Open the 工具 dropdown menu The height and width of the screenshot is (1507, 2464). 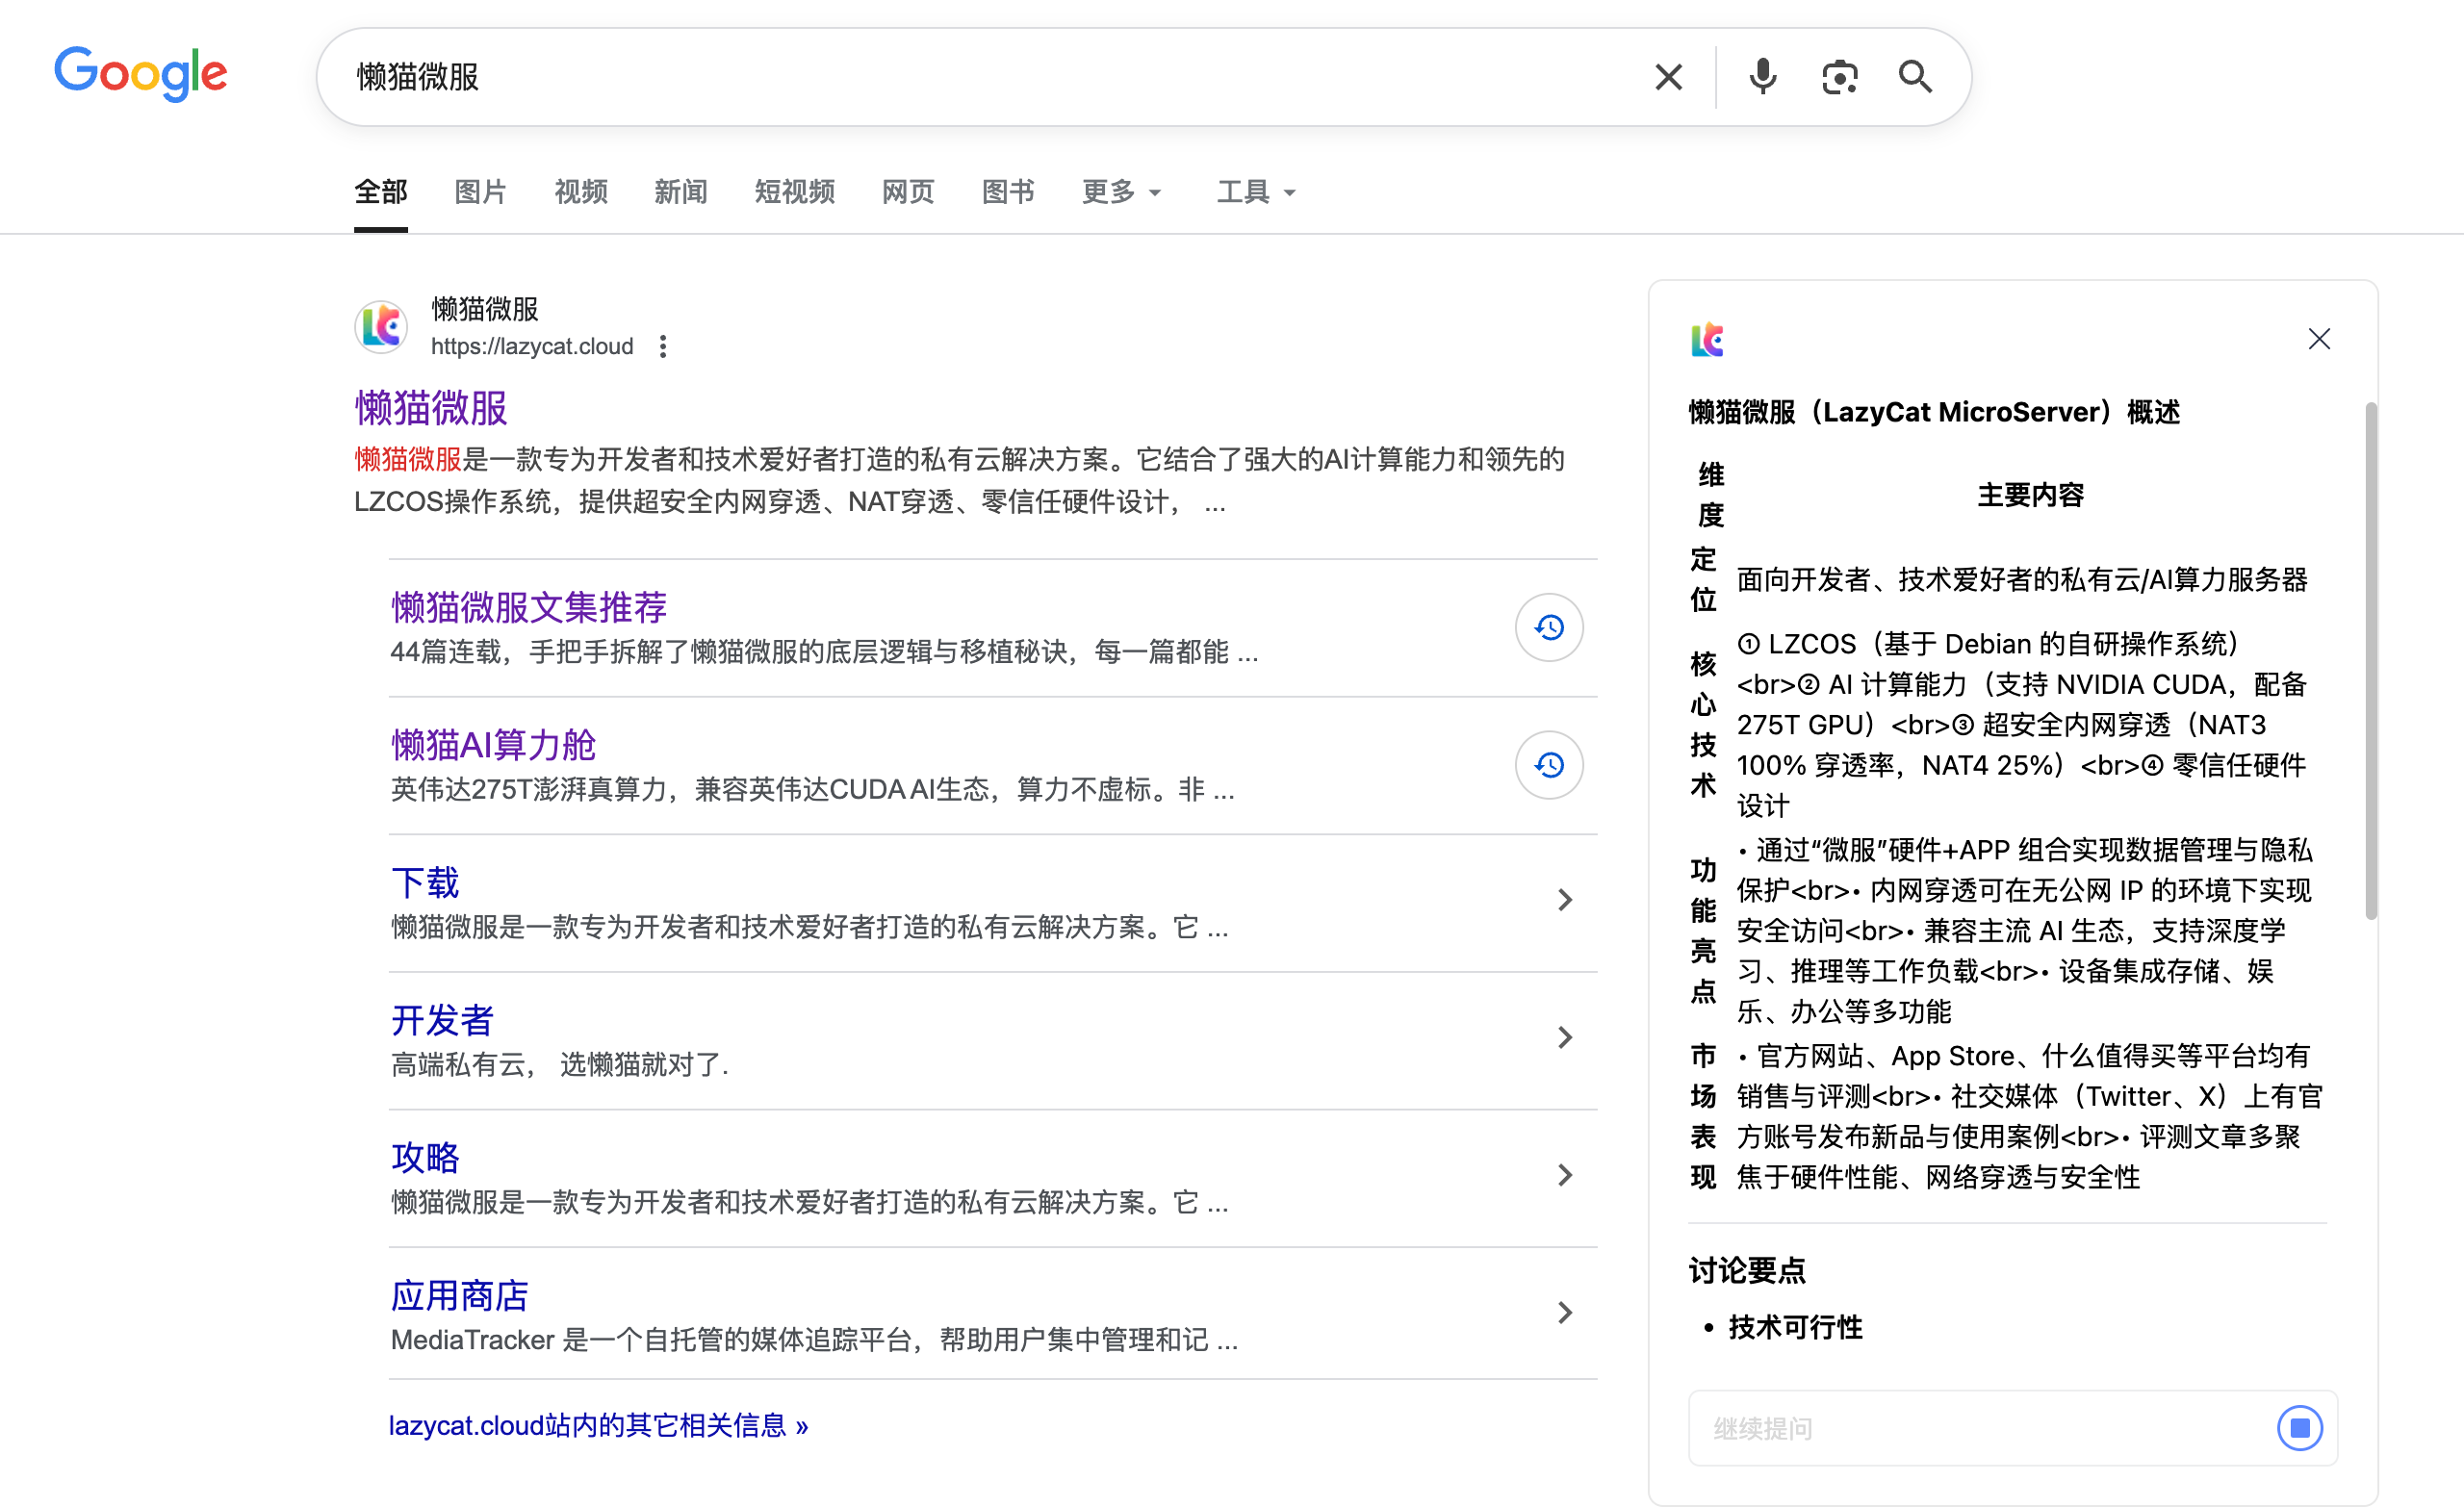(x=1255, y=191)
